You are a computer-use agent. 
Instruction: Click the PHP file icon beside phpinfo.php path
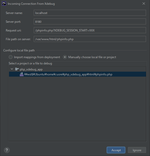21,74
